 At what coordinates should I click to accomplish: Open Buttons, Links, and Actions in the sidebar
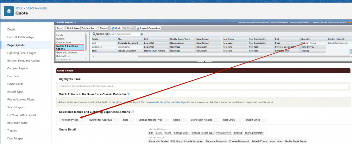point(24,61)
